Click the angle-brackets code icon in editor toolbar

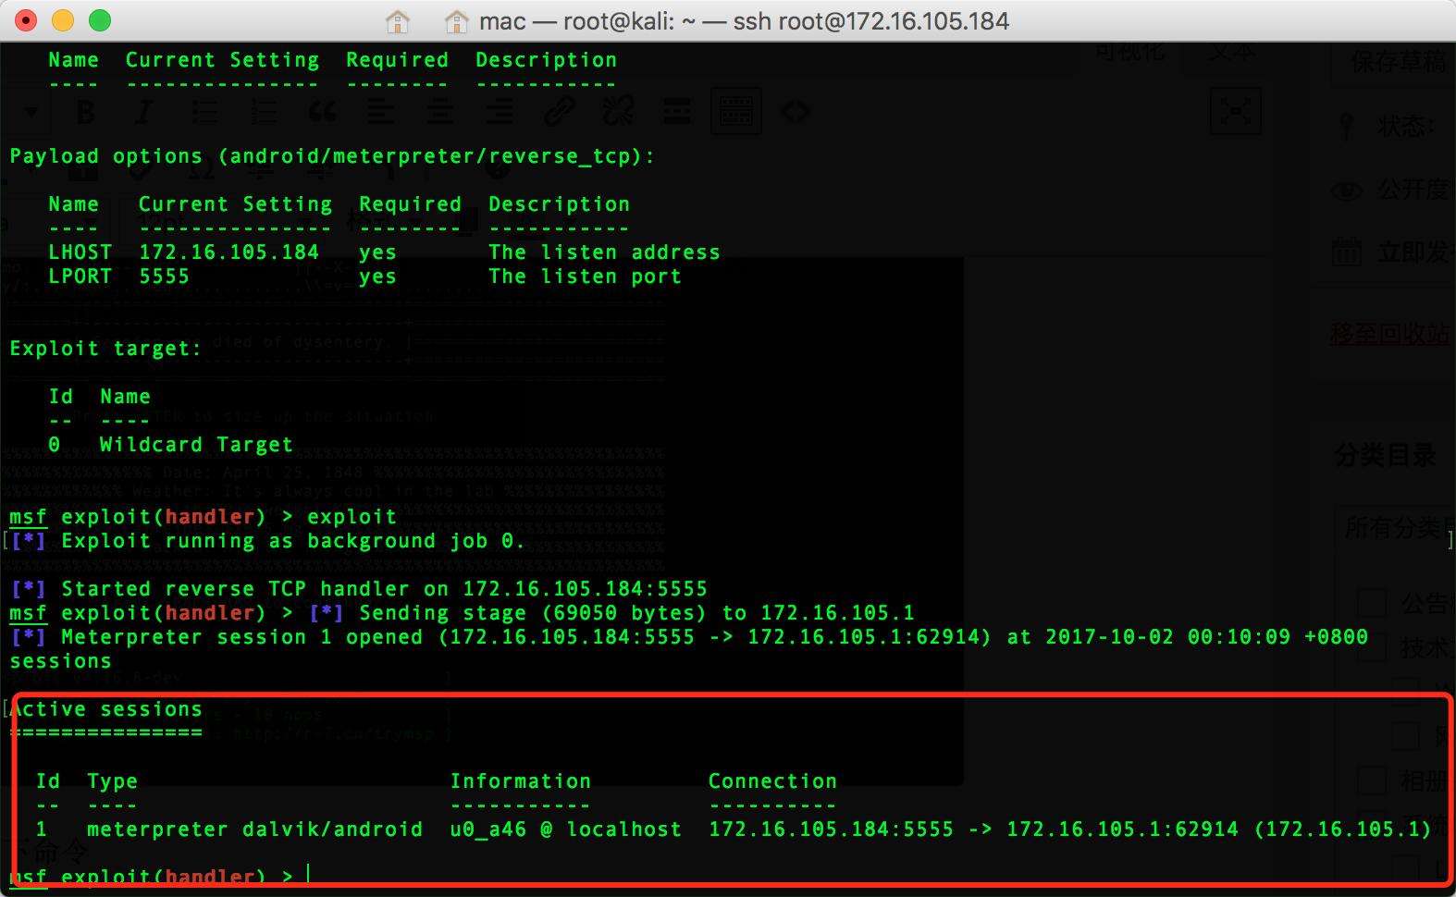(796, 112)
